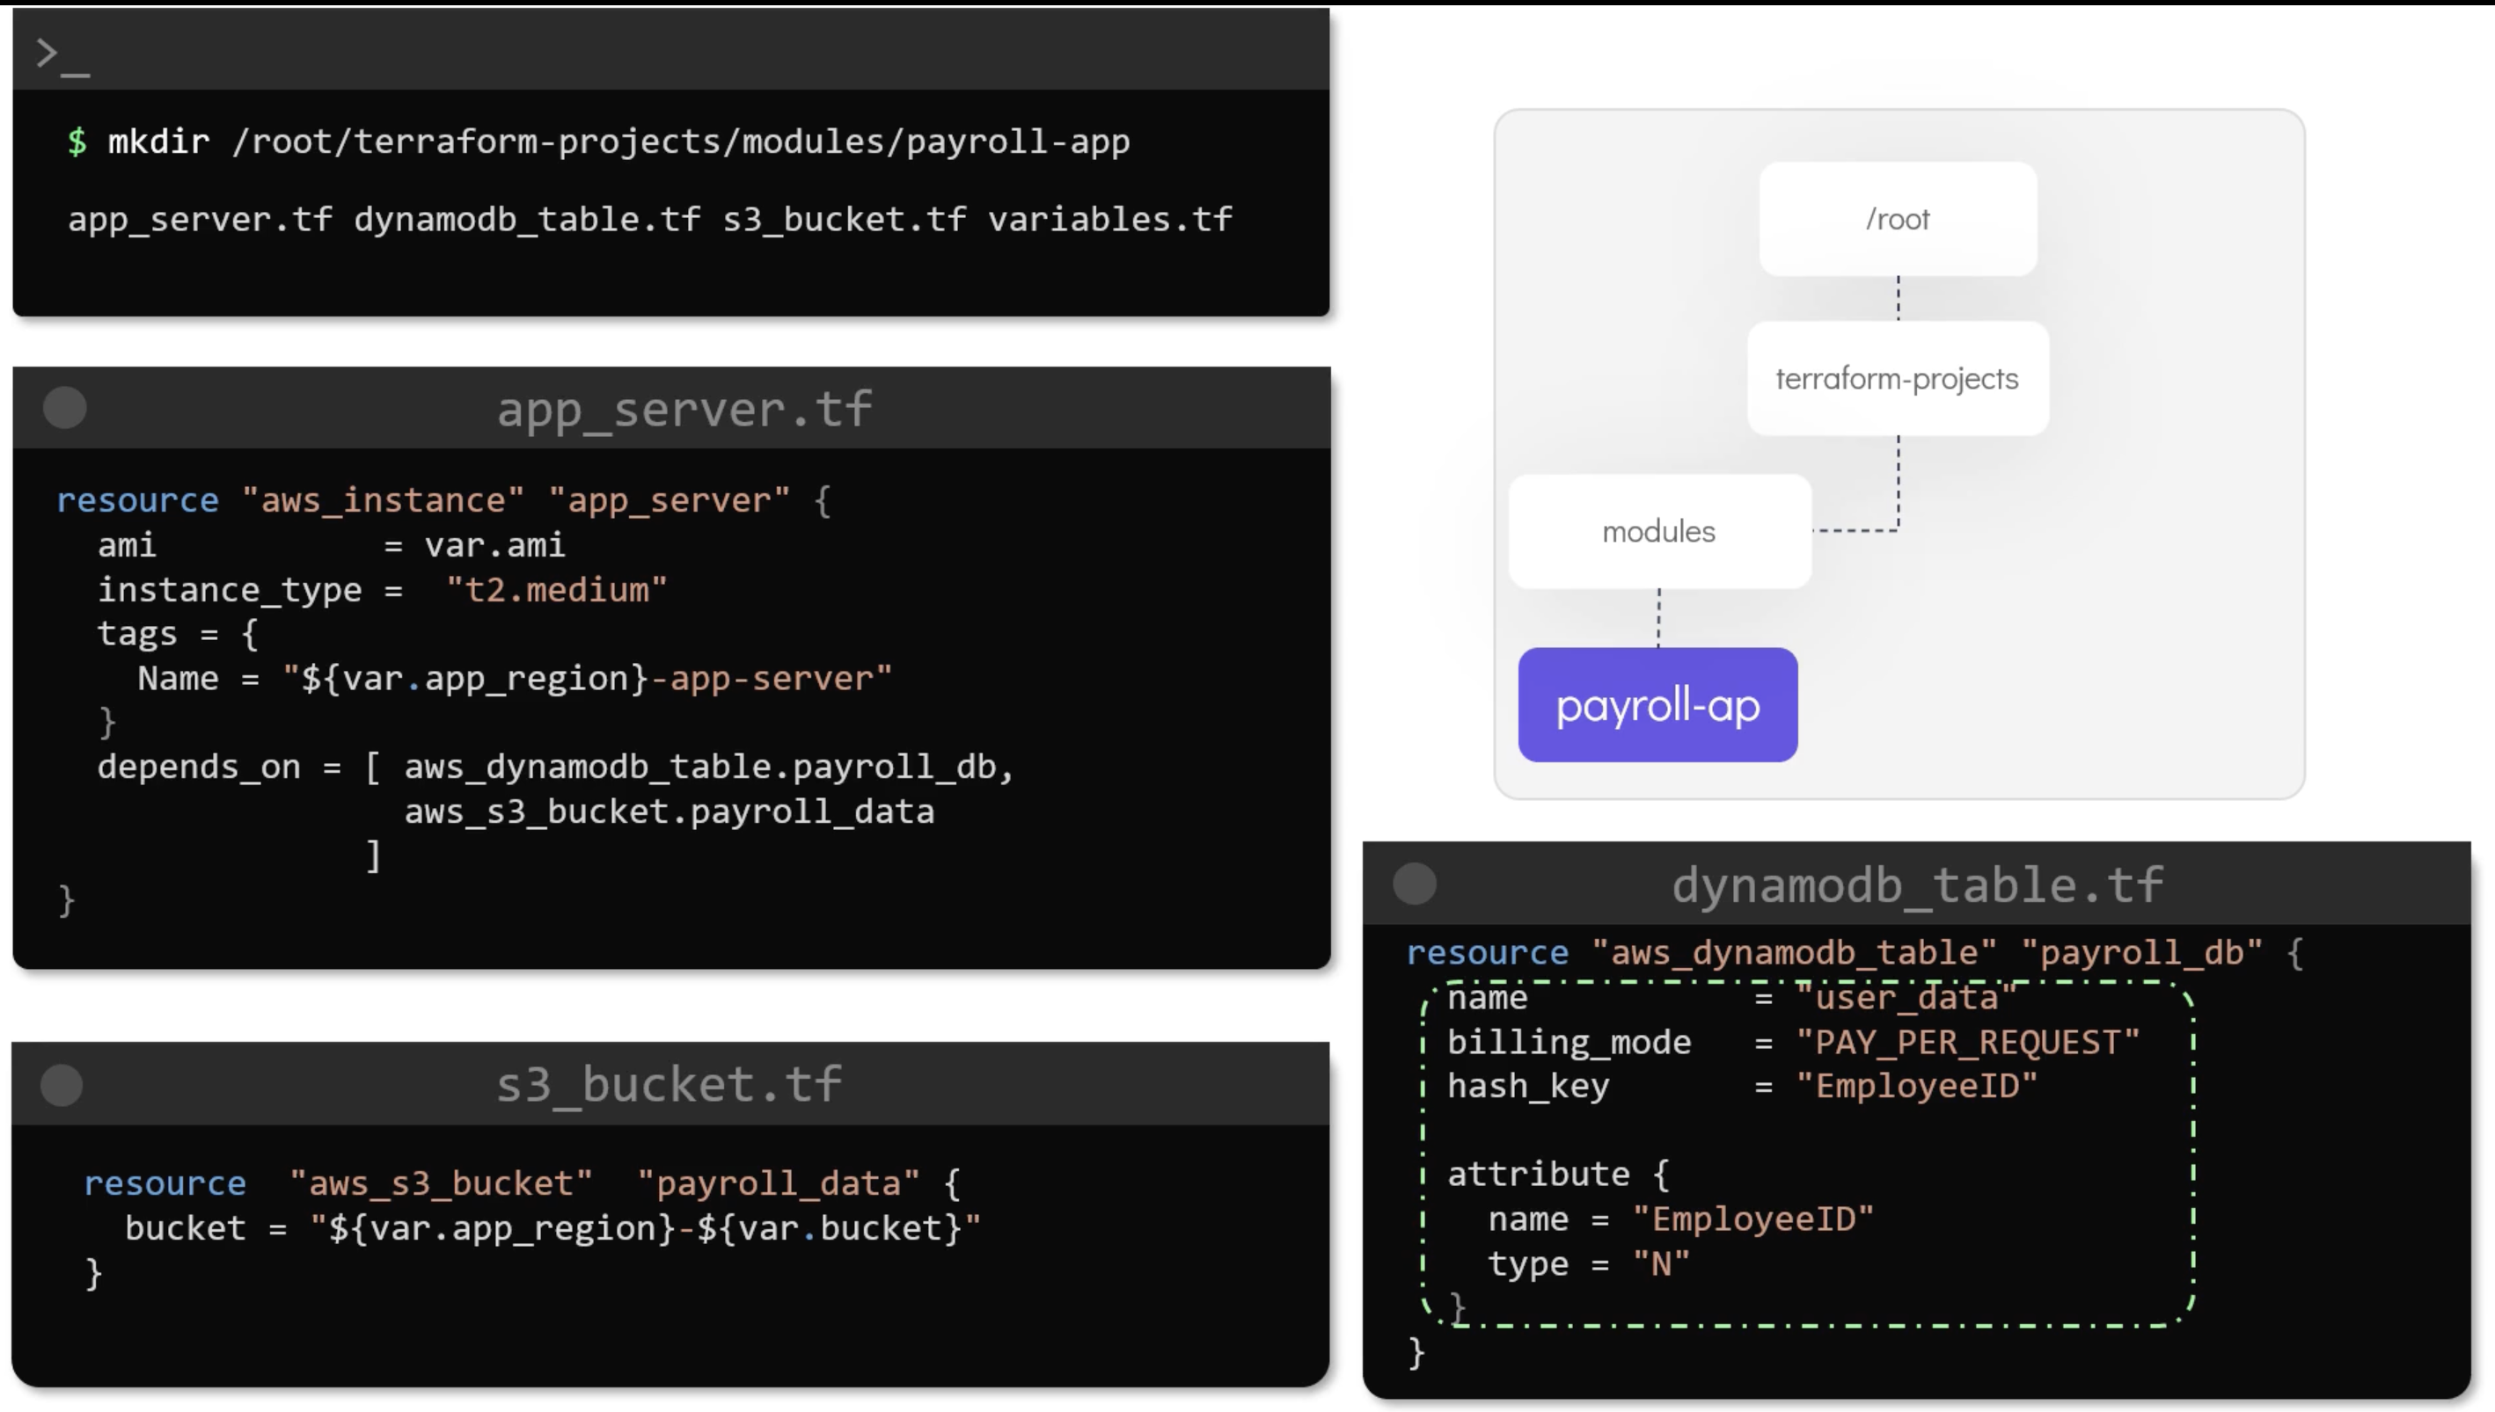Viewport: 2495px width, 1412px height.
Task: Click the dynamodb_table.tf panel title
Action: [x=1918, y=884]
